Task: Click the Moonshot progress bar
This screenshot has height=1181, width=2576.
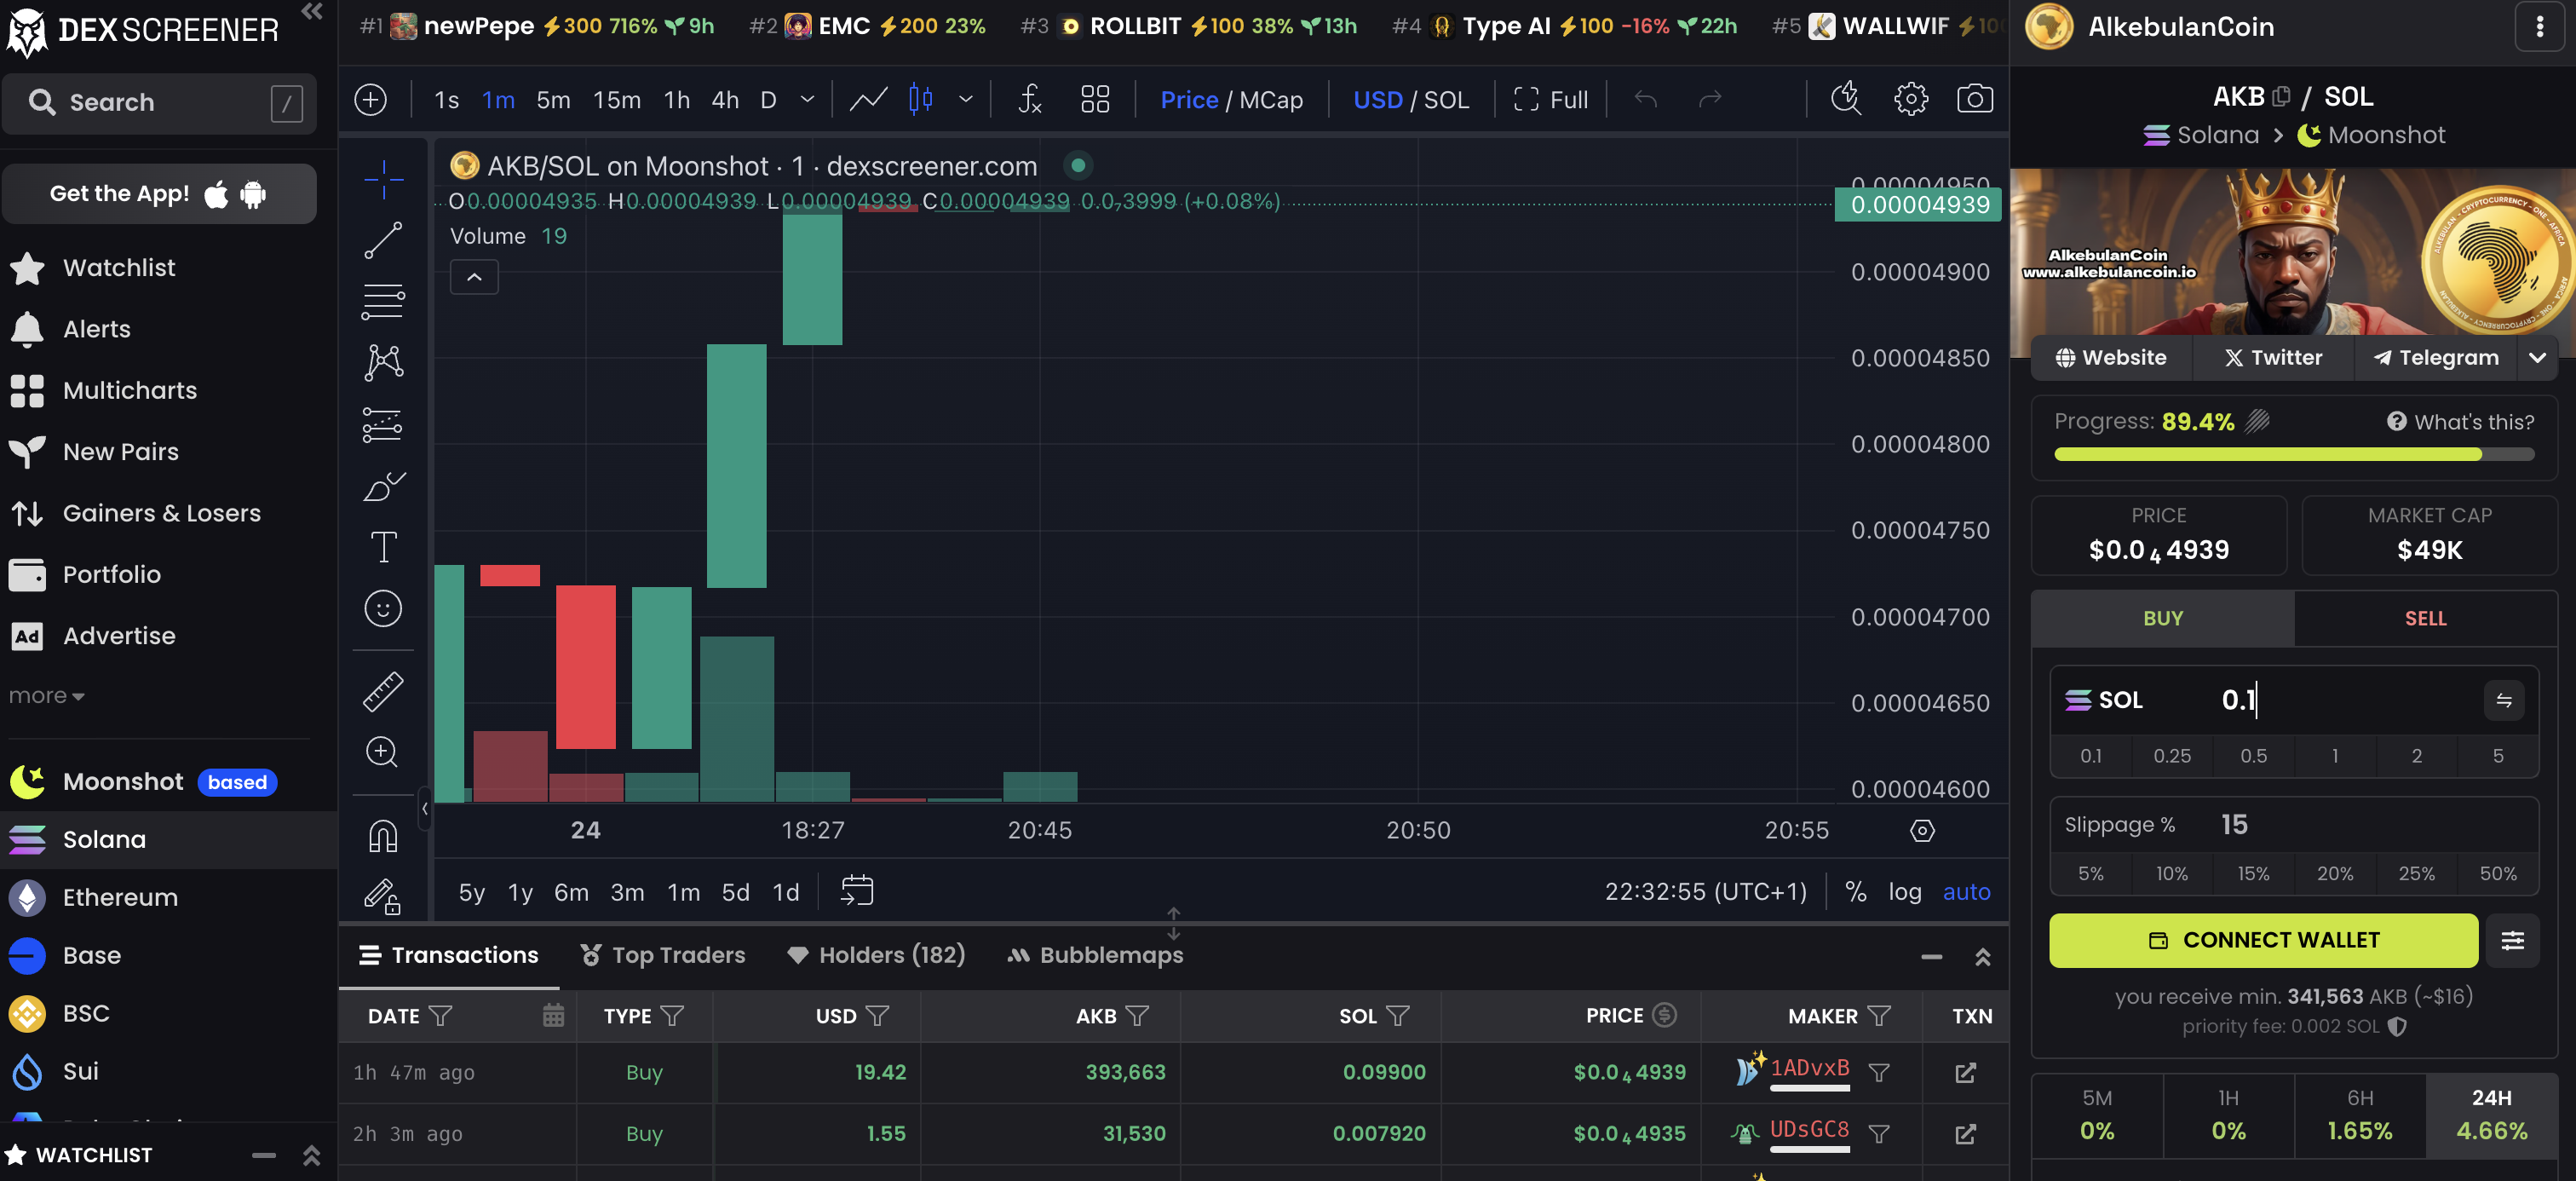Action: (x=2293, y=455)
